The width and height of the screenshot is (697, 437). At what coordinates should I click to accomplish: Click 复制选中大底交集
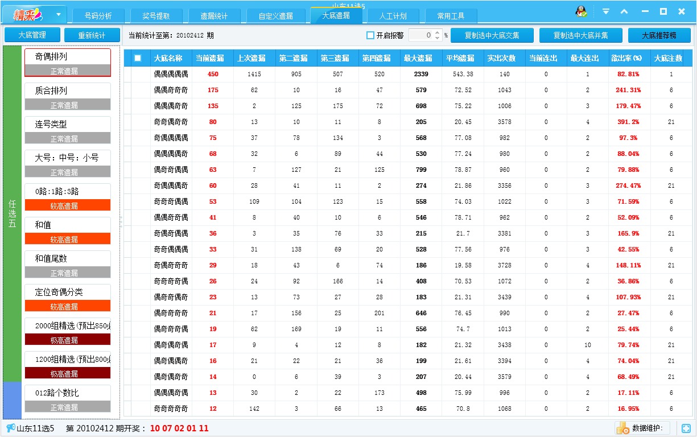tap(492, 35)
